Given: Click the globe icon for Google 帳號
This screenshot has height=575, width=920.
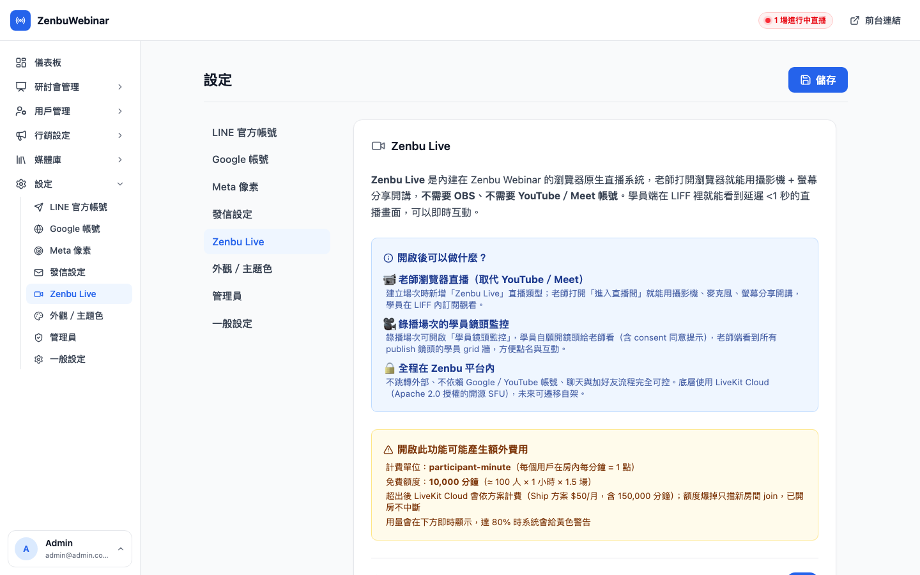Looking at the screenshot, I should pyautogui.click(x=38, y=229).
